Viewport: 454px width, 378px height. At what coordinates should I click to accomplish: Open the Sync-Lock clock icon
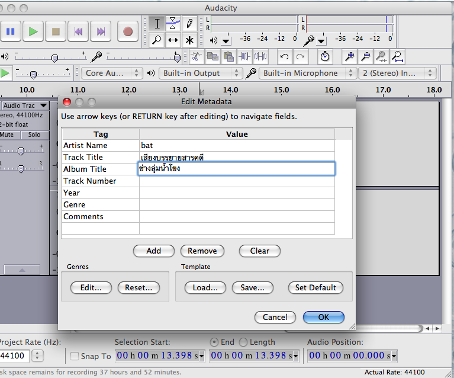[x=325, y=56]
